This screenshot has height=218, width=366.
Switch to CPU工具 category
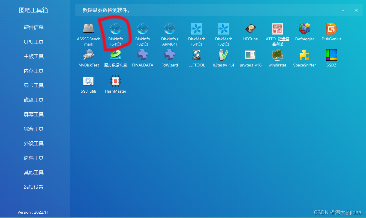[x=34, y=42]
